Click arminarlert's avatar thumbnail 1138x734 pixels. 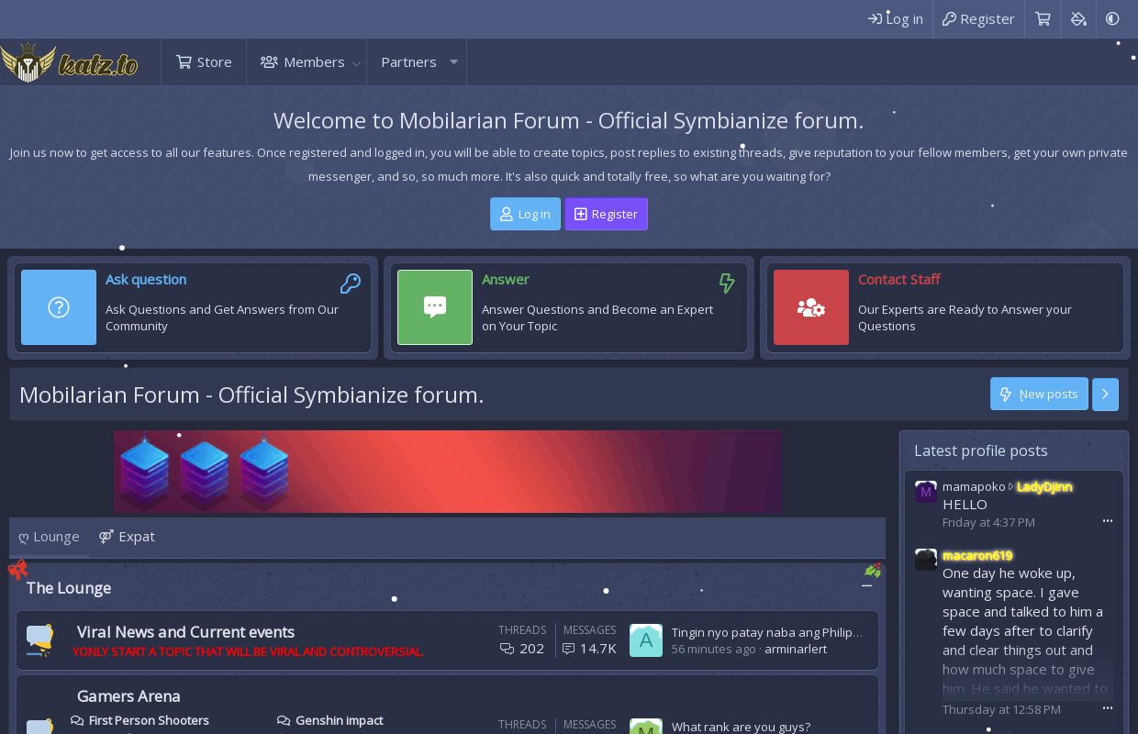(646, 639)
